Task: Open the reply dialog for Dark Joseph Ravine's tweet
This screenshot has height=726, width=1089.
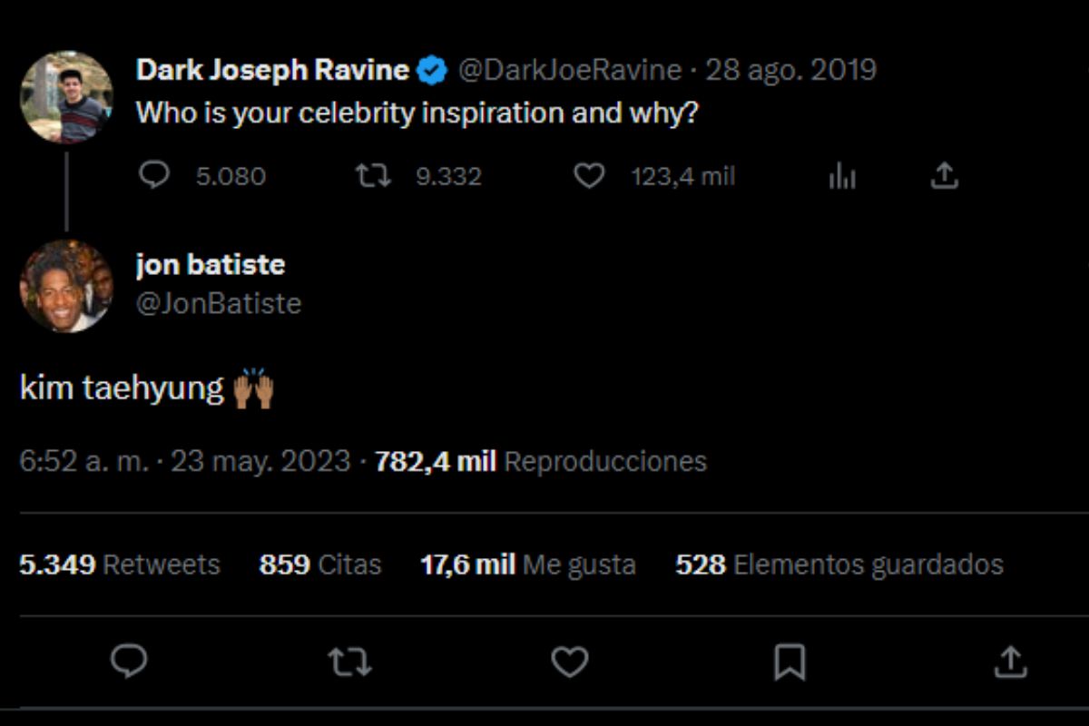Action: click(x=155, y=175)
